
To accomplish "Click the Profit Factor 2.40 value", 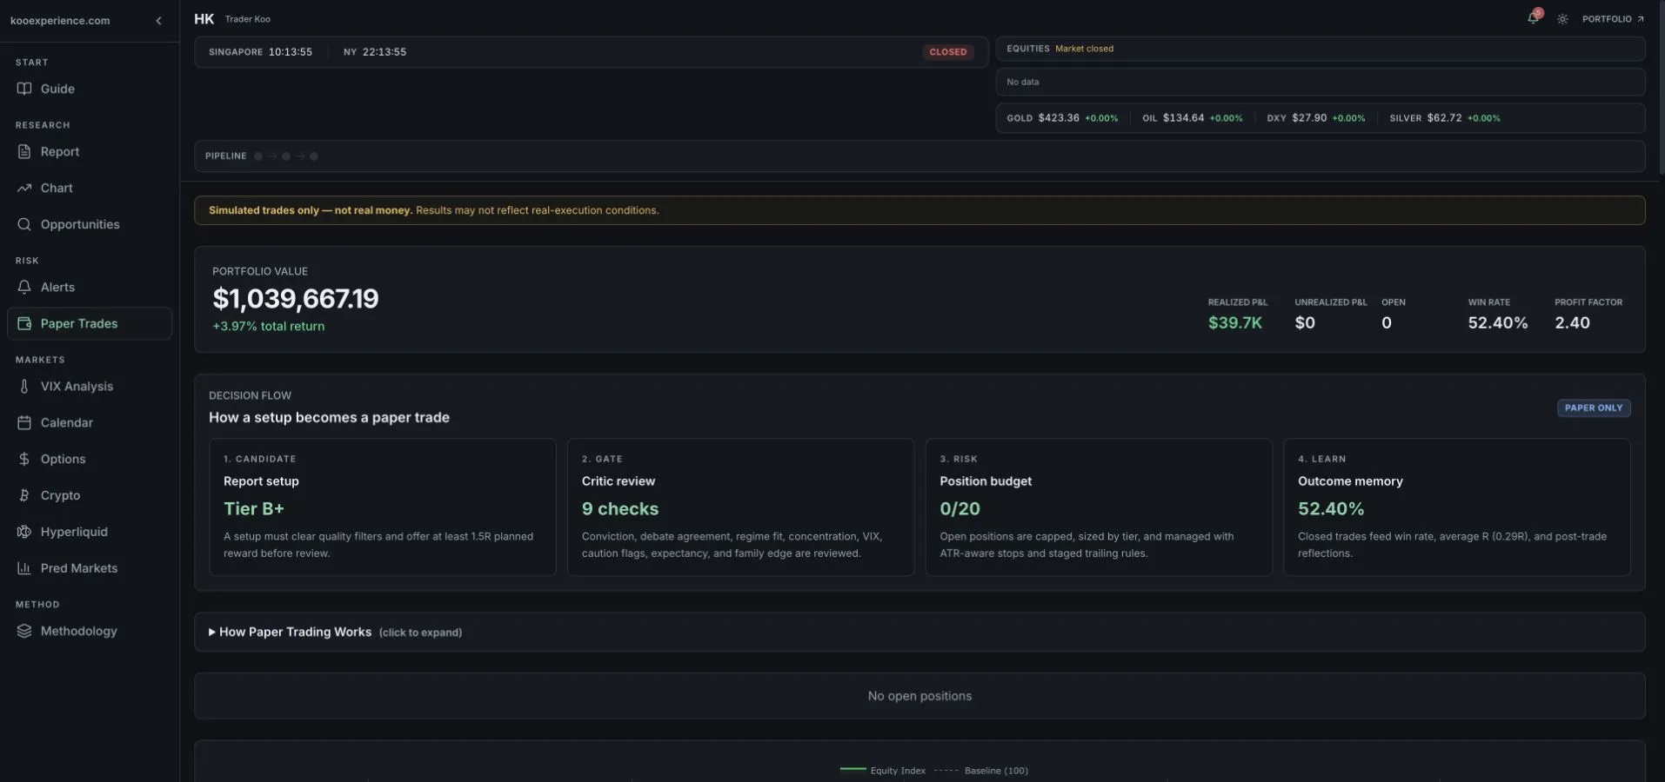I will coord(1573,323).
